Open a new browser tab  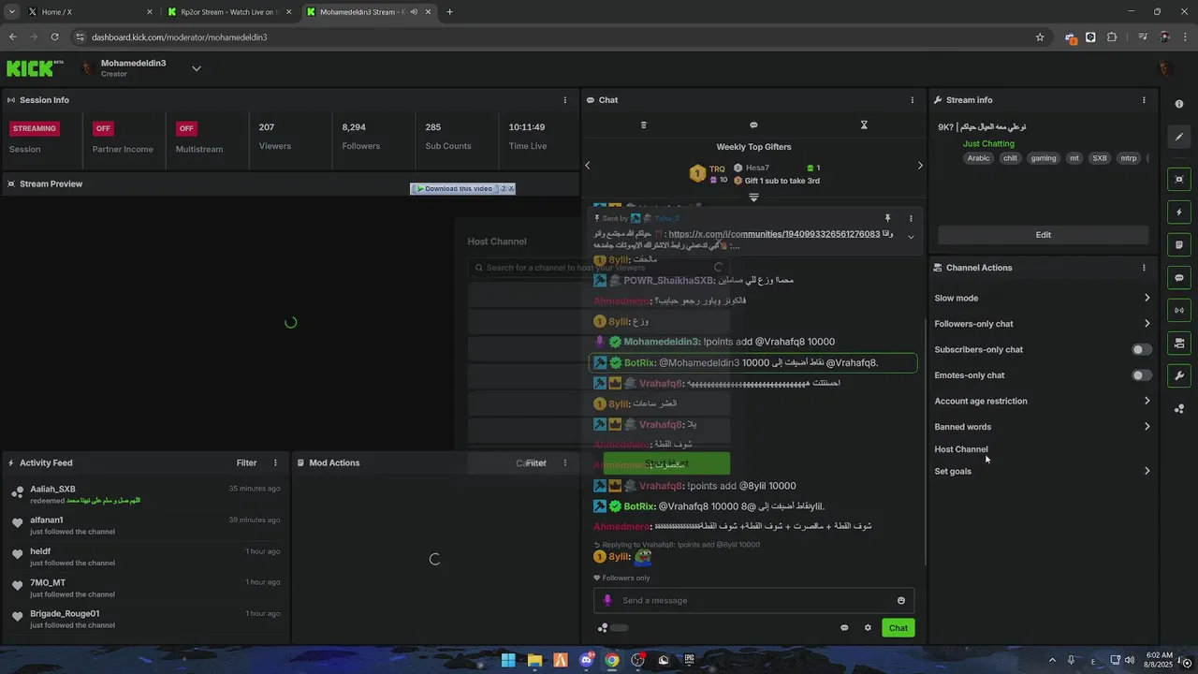(x=449, y=12)
